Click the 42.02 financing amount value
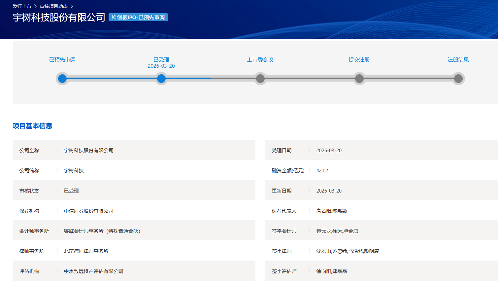This screenshot has width=498, height=282. pos(322,171)
